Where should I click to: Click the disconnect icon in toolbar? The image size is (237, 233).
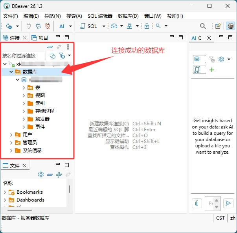48,26
